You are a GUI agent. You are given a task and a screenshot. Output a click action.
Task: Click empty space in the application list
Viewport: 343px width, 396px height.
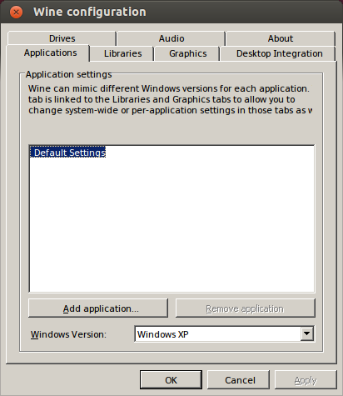click(171, 223)
